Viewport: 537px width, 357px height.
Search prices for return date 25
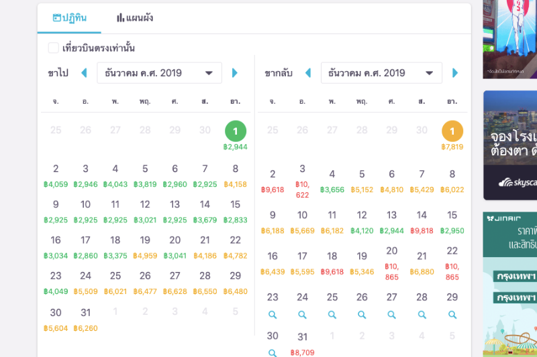[332, 315]
